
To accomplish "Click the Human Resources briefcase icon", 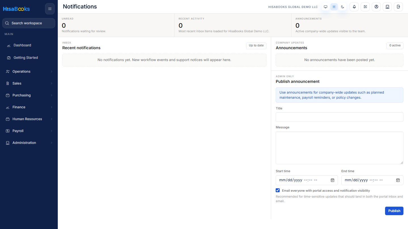I will pyautogui.click(x=8, y=119).
